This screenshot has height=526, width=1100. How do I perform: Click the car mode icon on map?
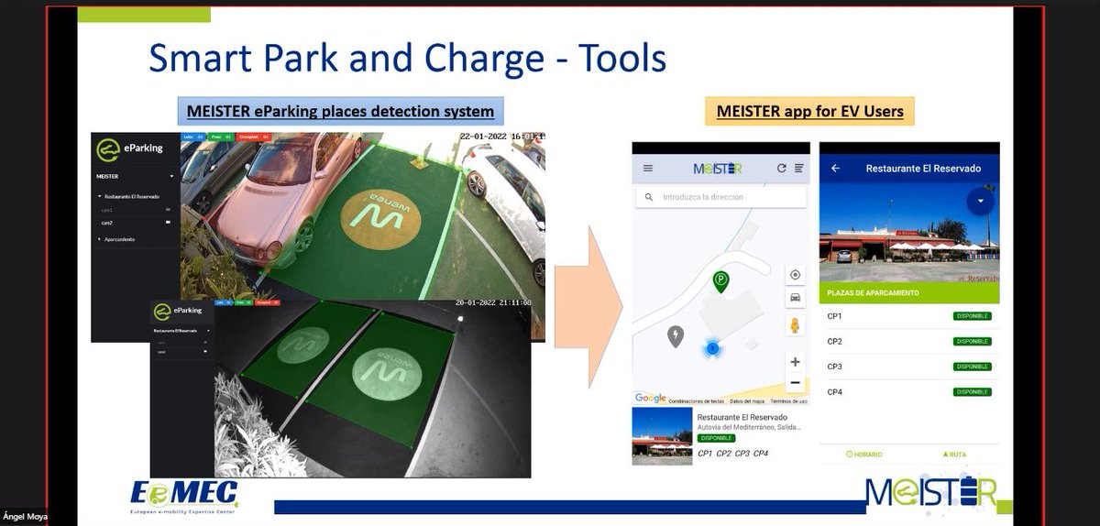[x=795, y=297]
